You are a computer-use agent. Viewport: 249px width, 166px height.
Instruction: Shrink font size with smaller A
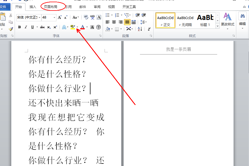pos(66,17)
